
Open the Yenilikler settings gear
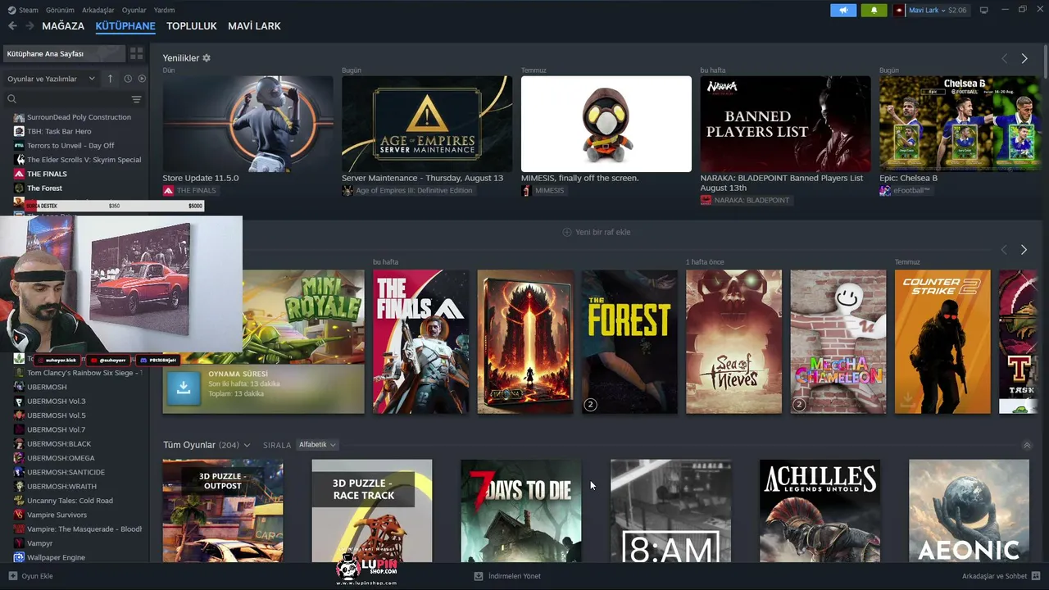click(207, 58)
